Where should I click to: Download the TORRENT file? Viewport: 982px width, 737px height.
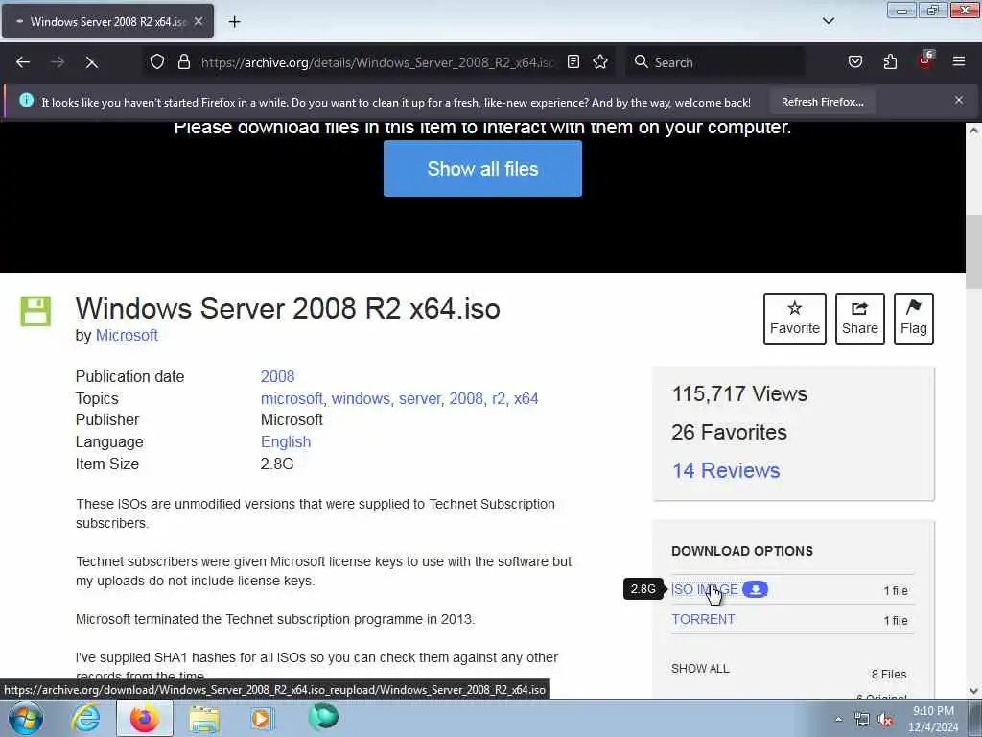coord(703,619)
